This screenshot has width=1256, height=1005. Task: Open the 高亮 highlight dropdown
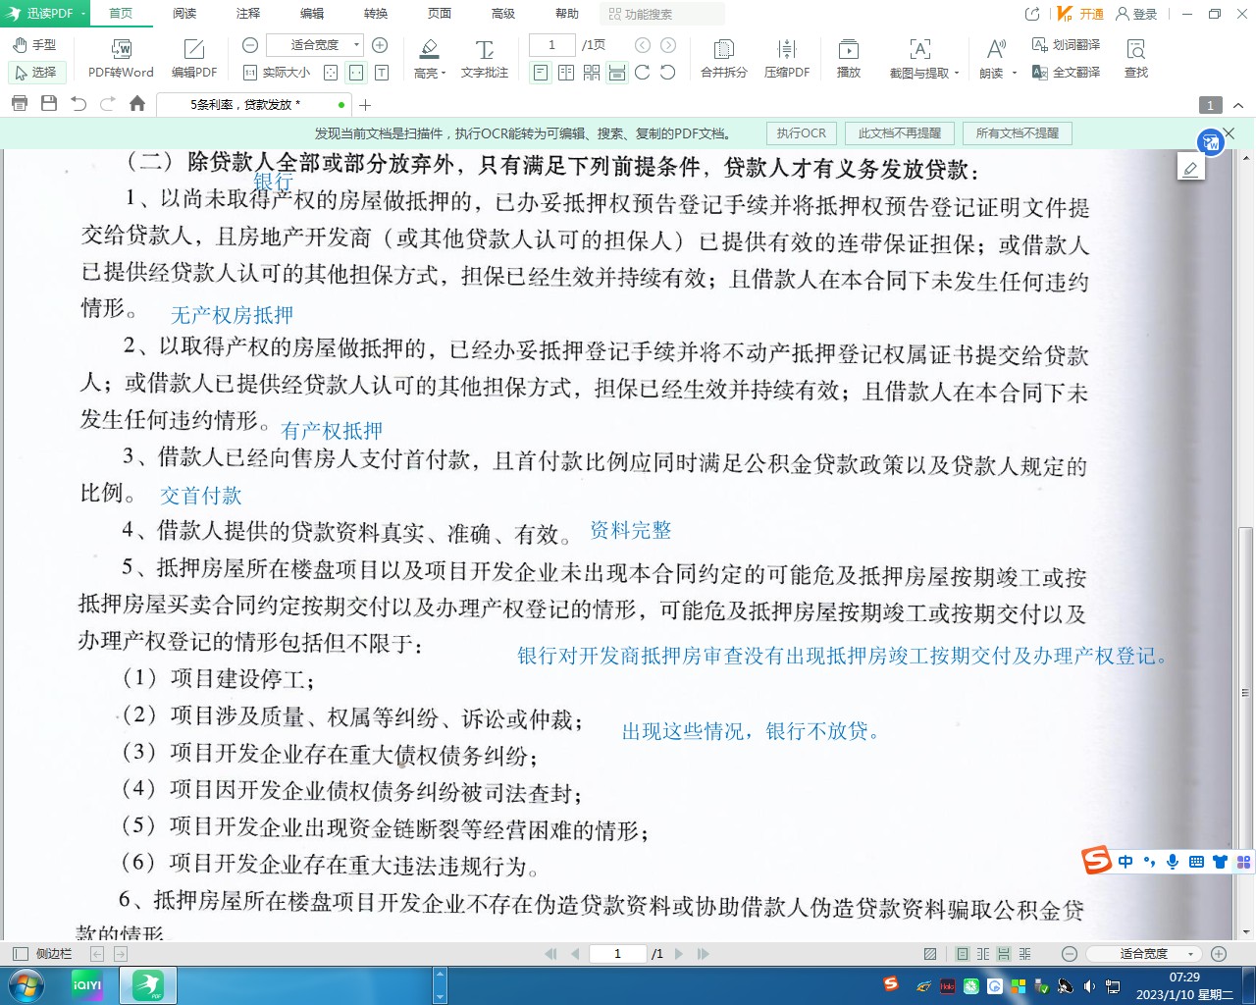[444, 74]
